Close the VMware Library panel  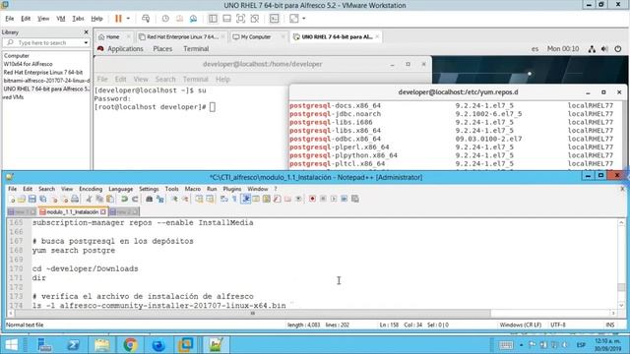pyautogui.click(x=86, y=32)
